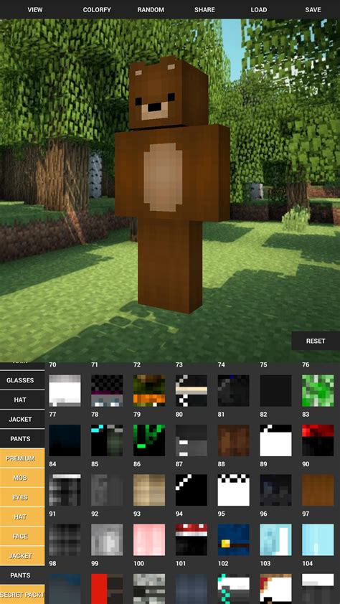Pick texture 95 blue police uniform
340x604 pixels.
click(233, 539)
